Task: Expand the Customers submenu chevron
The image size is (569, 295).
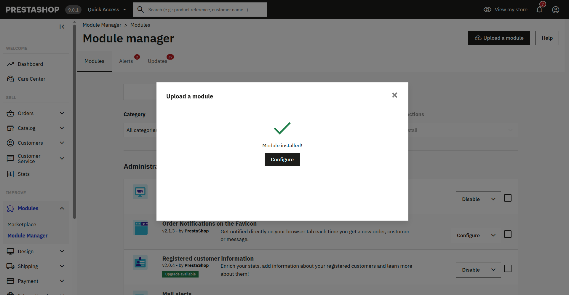Action: 62,143
